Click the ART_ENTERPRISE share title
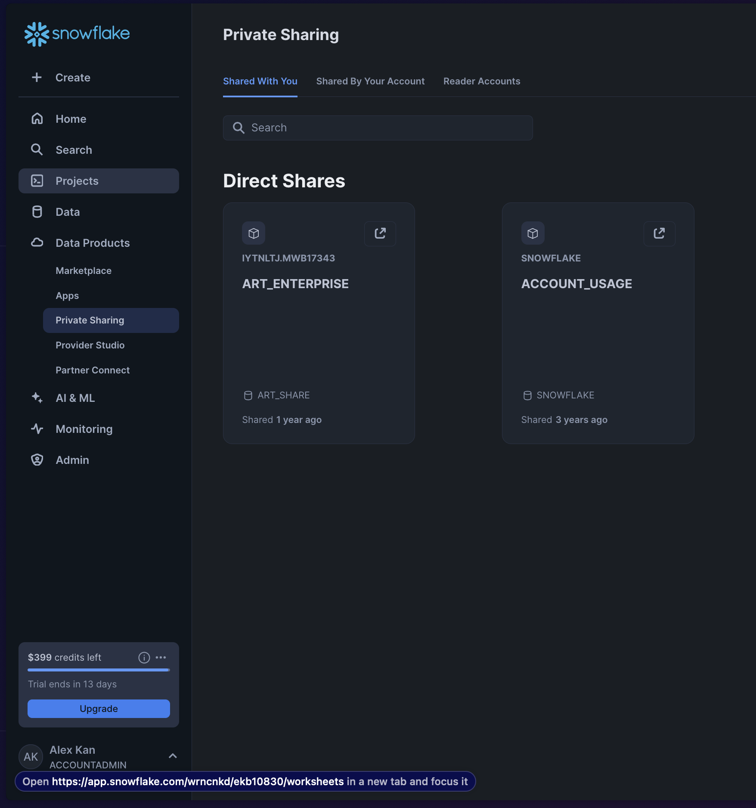756x808 pixels. point(295,284)
